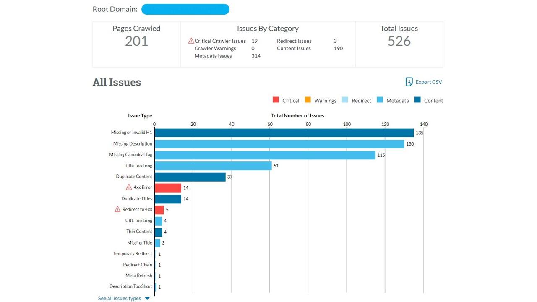
Task: Open Export CSV via the download icon
Action: tap(408, 82)
